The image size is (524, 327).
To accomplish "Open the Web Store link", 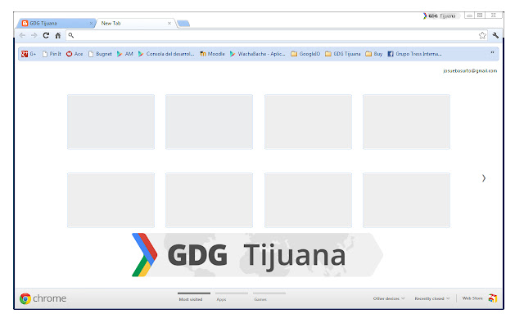I will pyautogui.click(x=472, y=298).
